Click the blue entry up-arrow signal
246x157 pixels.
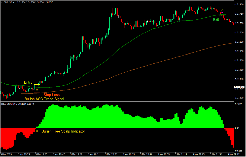pyautogui.click(x=34, y=90)
